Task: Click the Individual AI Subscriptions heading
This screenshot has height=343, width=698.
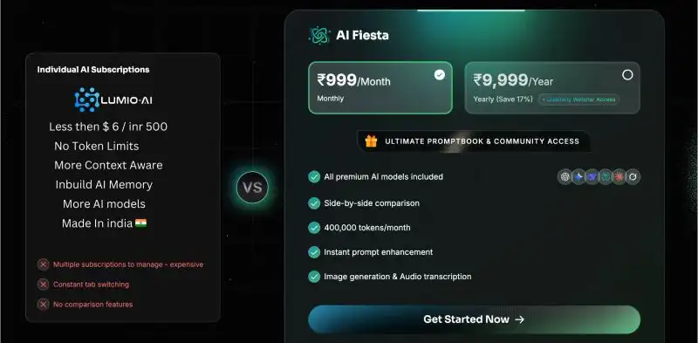Action: click(93, 70)
